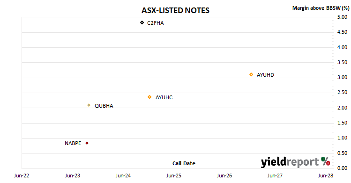Click the 2.50 y-axis tick label

(x=342, y=92)
